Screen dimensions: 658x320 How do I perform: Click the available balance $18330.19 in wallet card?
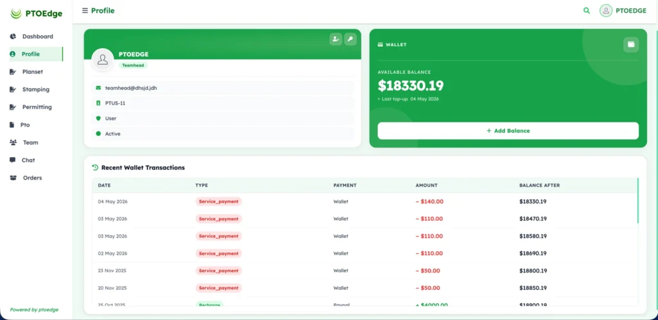(411, 86)
